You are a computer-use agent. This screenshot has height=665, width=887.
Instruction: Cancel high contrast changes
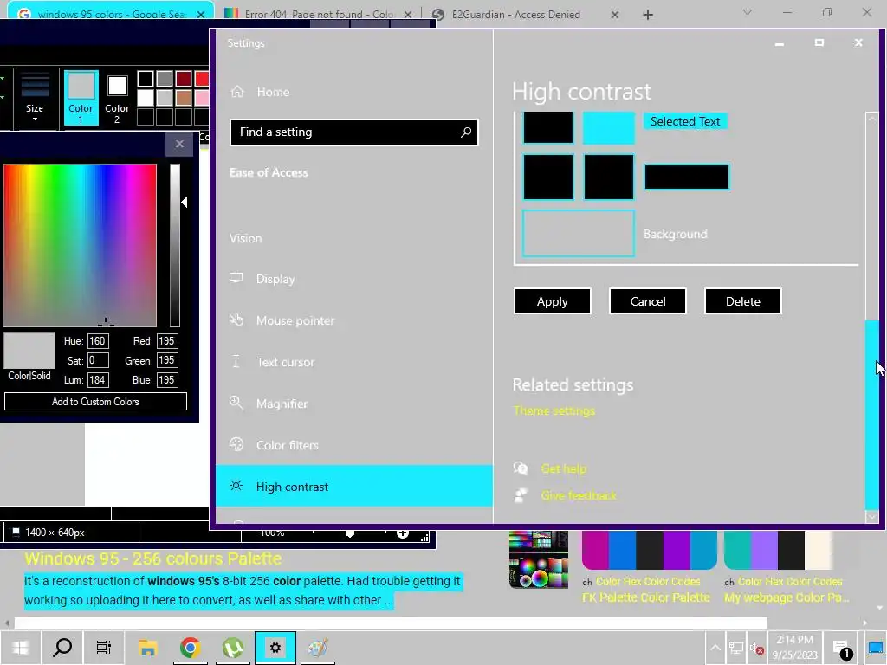(648, 301)
